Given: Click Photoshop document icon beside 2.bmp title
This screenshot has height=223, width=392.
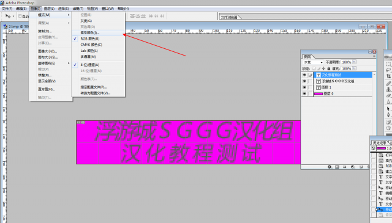Looking at the screenshot, I should pos(6,26).
